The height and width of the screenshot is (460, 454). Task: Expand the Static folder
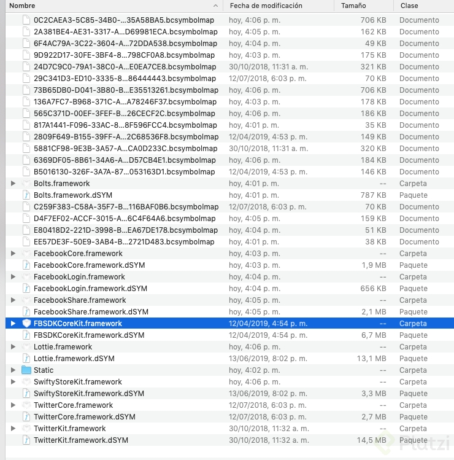pyautogui.click(x=13, y=370)
